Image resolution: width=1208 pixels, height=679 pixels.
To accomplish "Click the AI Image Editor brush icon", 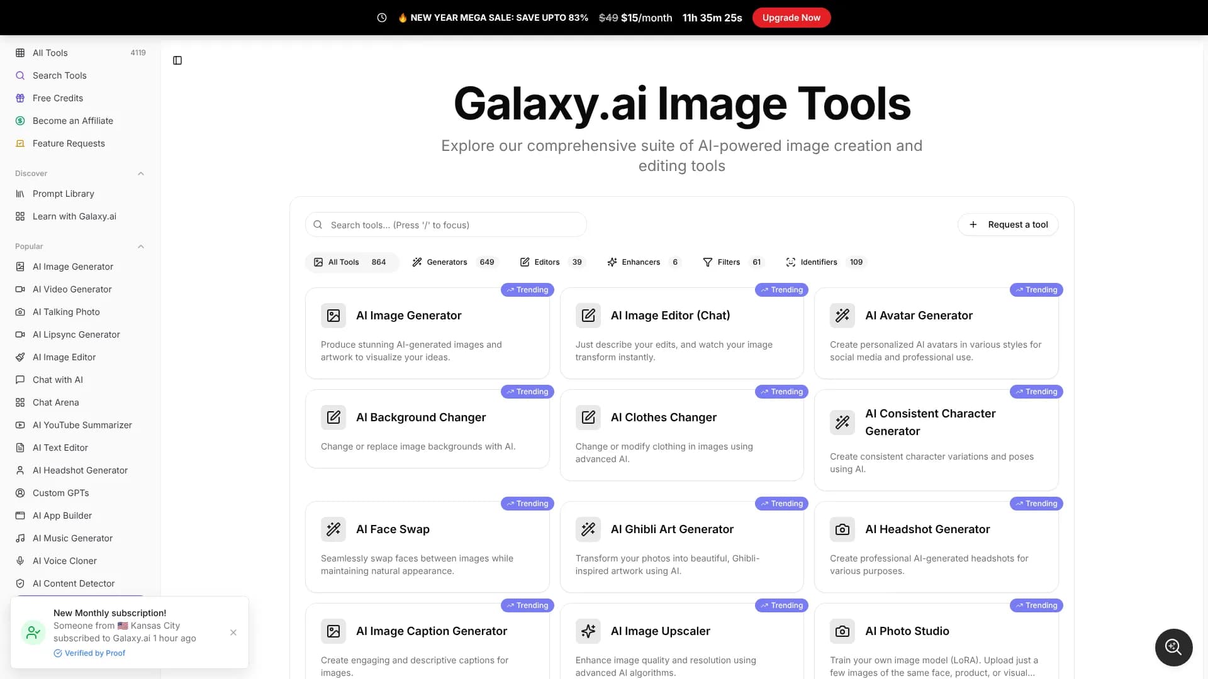I will (x=20, y=357).
